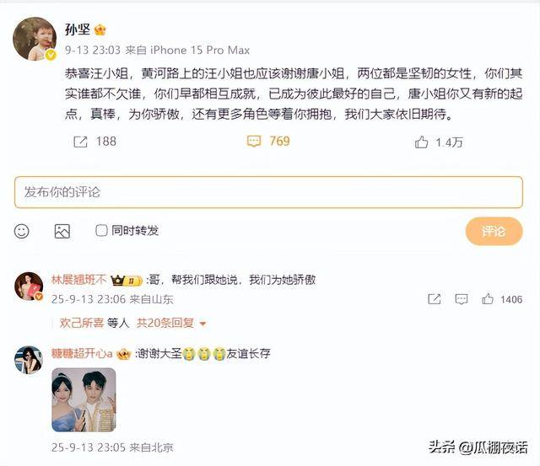Click the repost icon showing 188
This screenshot has height=466, width=540.
(81, 142)
